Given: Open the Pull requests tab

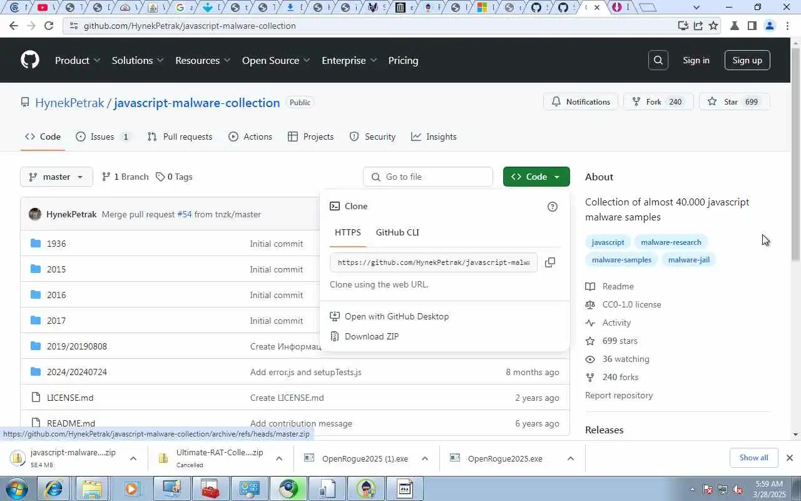Looking at the screenshot, I should 180,137.
